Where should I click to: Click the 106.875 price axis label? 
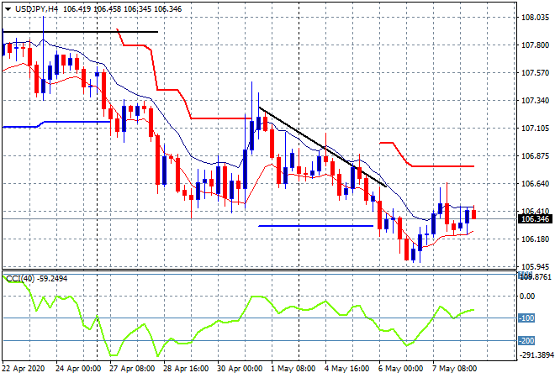[x=536, y=156]
